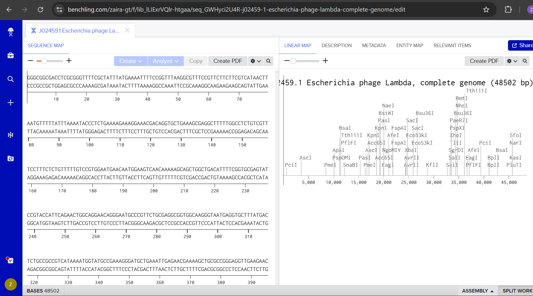Open the user avatar Z in sidebar

pyautogui.click(x=11, y=284)
